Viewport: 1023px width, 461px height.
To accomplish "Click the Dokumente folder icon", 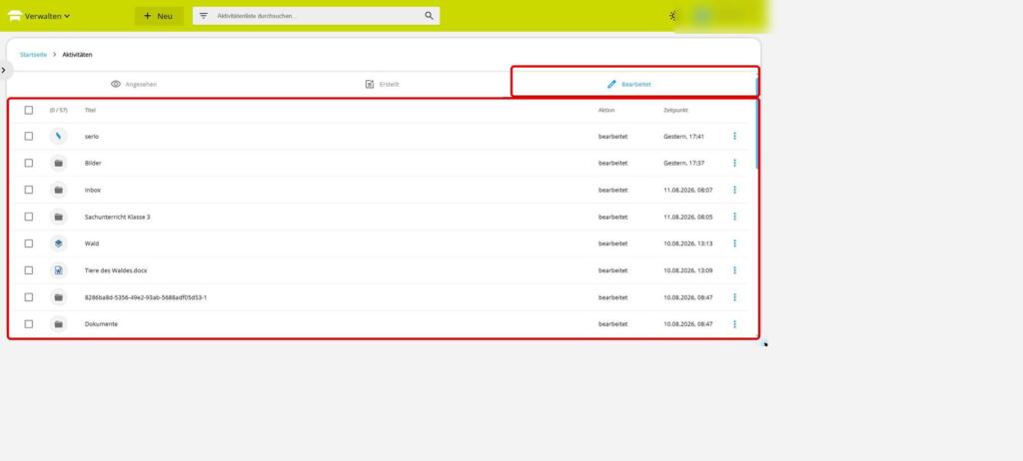I will click(58, 324).
